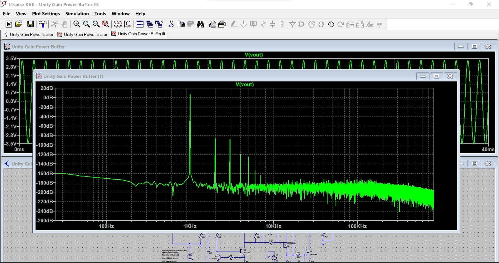Maximize the FFT plot window
Screen dimensions: 499x263
click(x=437, y=76)
